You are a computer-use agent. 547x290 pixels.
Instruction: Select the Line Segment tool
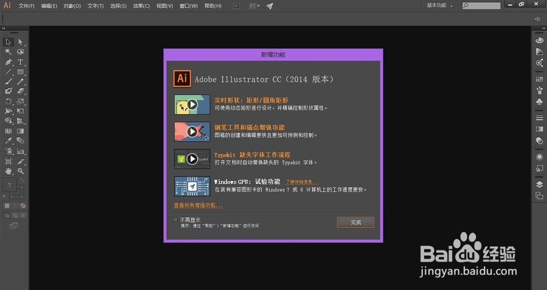point(8,72)
